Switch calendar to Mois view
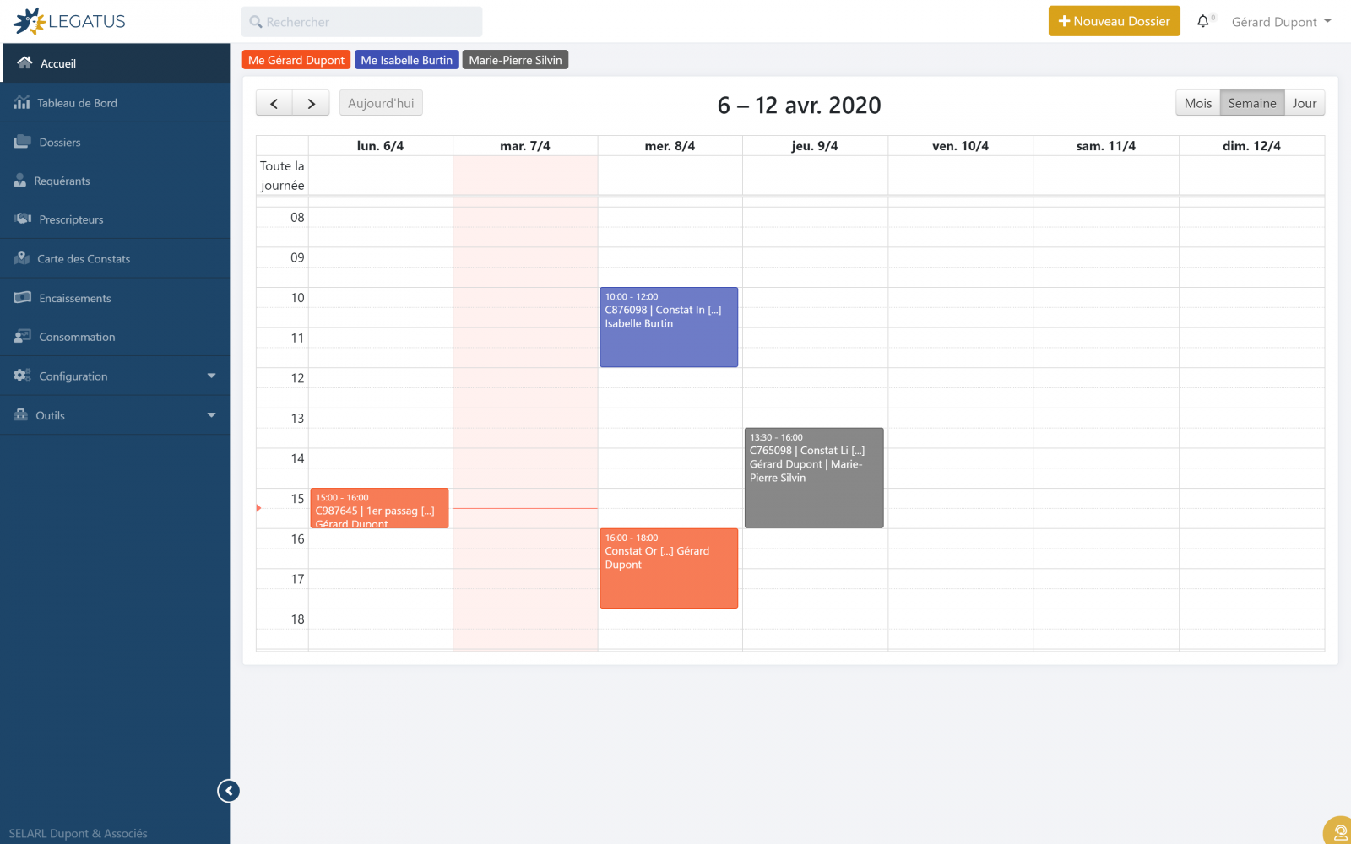The height and width of the screenshot is (844, 1351). coord(1197,103)
